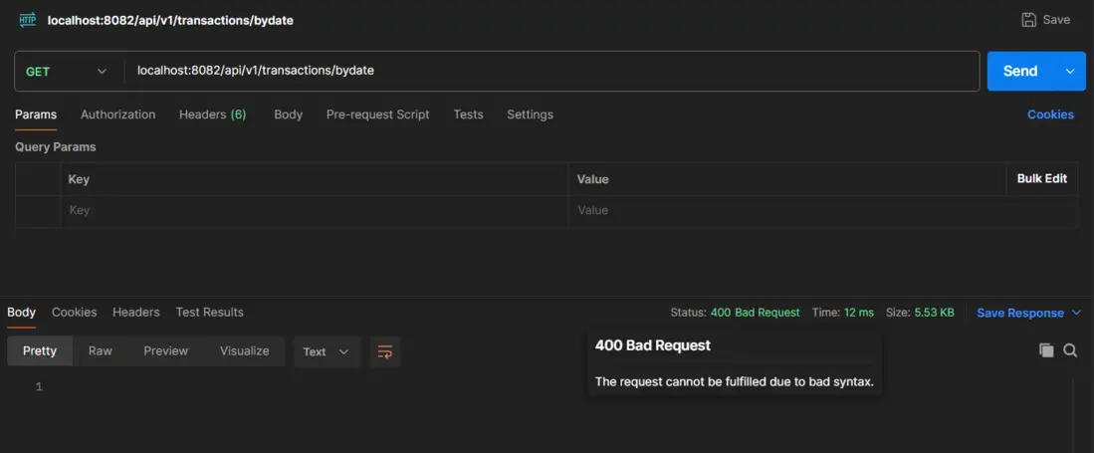This screenshot has width=1094, height=453.
Task: Open the Headers (6) request tab
Action: click(212, 114)
